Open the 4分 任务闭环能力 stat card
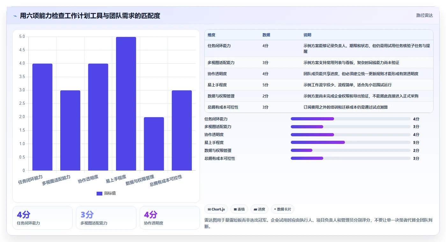Viewport: 446px width, 242px height. pyautogui.click(x=42, y=218)
